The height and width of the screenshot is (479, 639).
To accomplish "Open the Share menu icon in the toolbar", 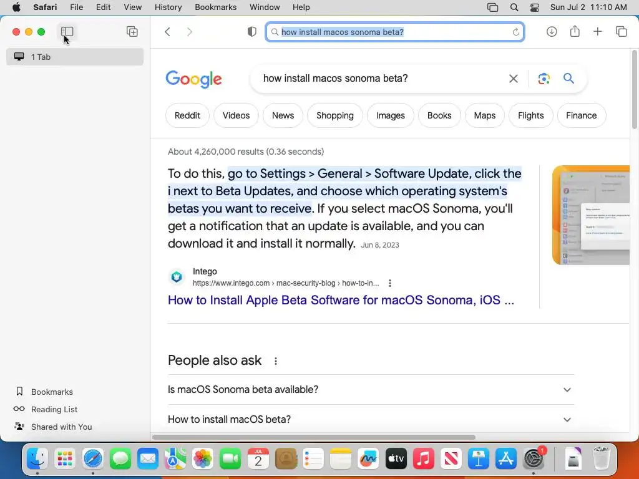I will point(575,31).
